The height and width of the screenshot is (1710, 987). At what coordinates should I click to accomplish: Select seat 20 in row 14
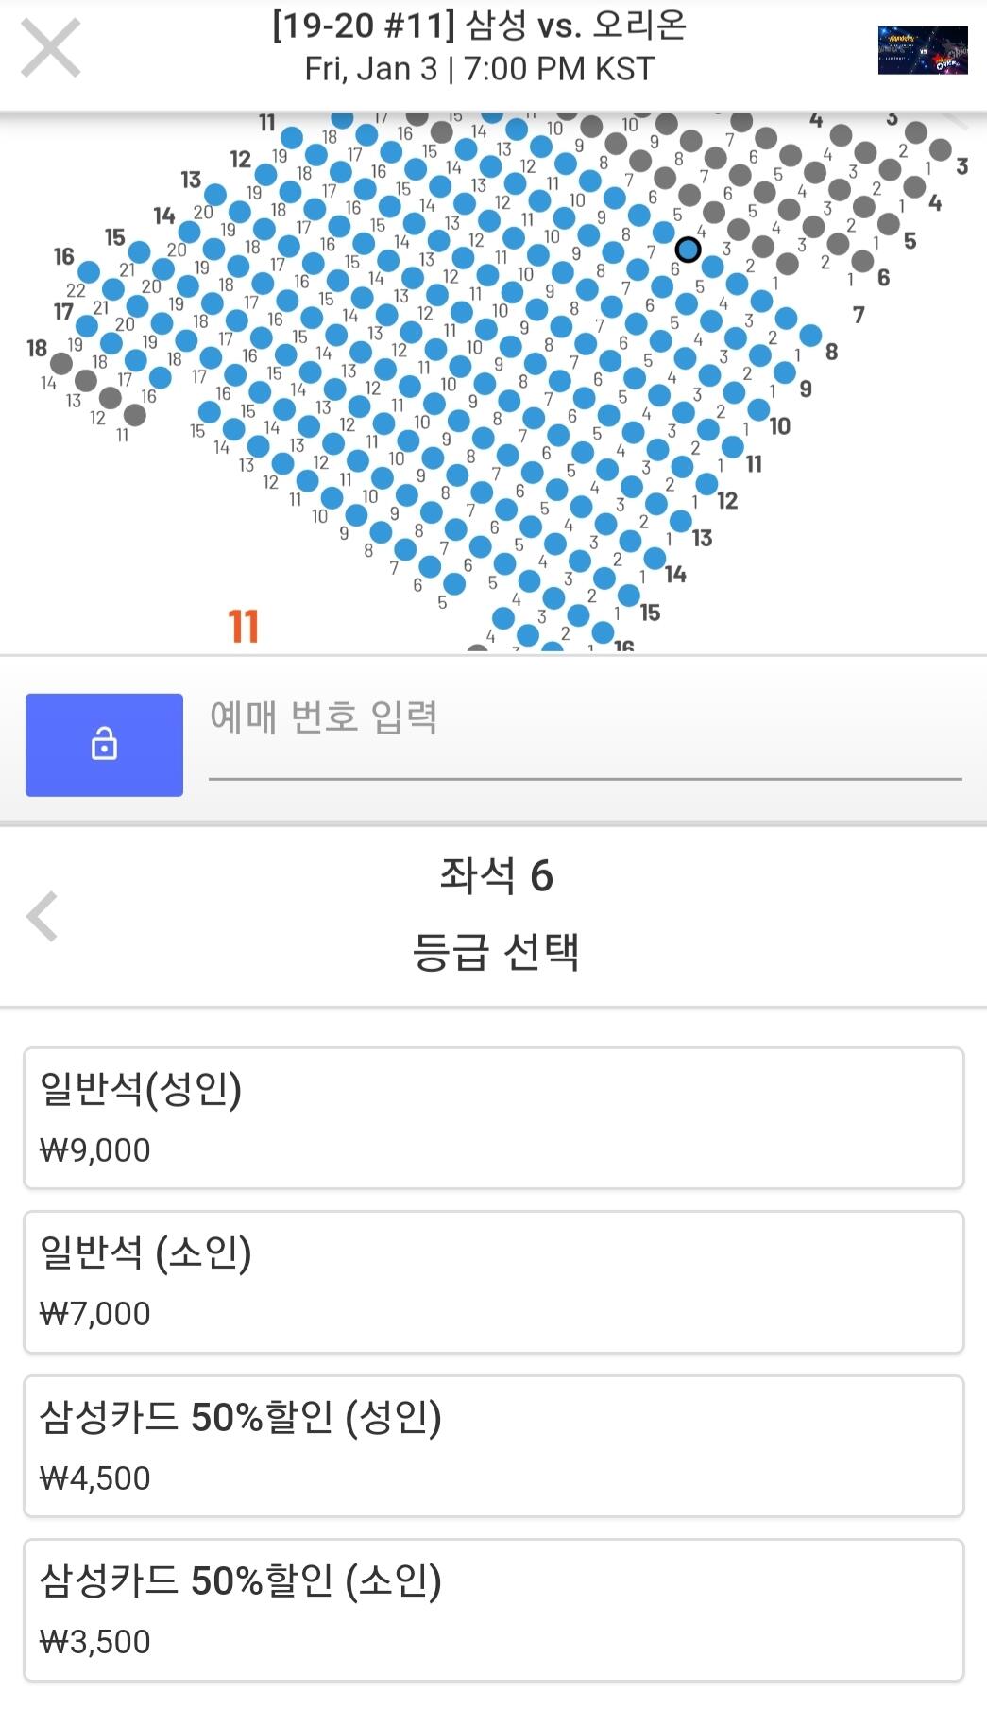[x=189, y=233]
